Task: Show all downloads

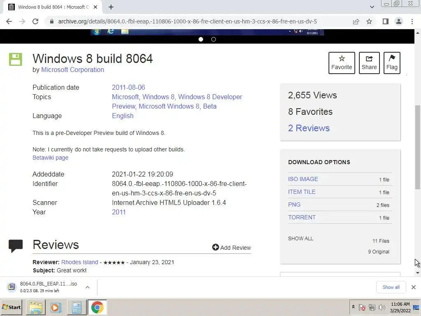Action: 391,287
